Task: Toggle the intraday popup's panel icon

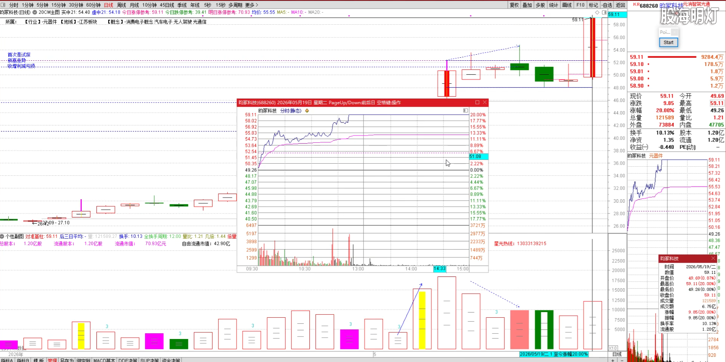Action: click(x=465, y=111)
